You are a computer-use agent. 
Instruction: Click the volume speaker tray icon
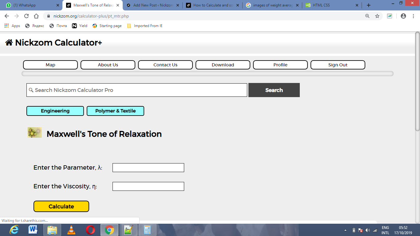point(368,230)
